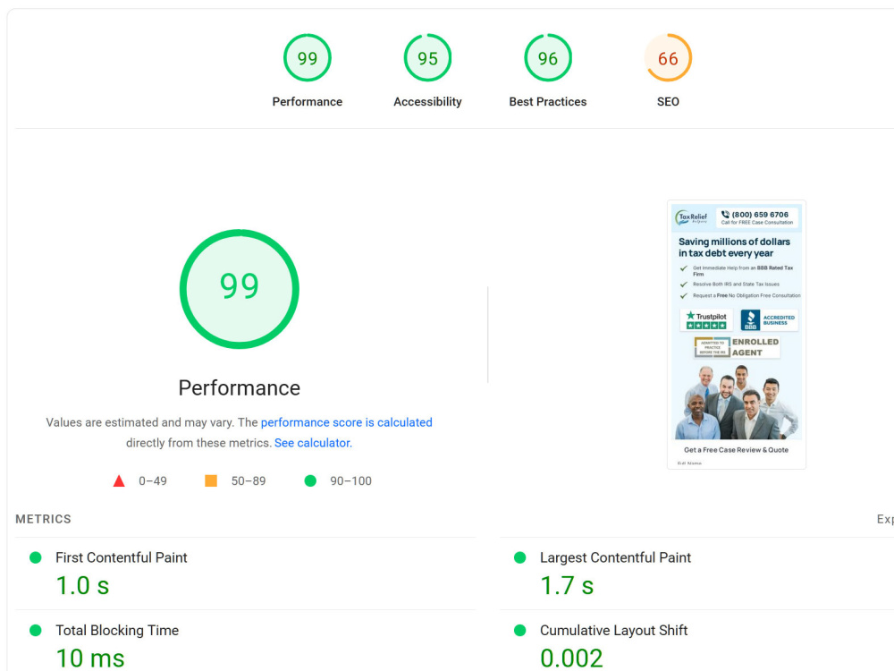Click the SEO category label
This screenshot has width=894, height=671.
point(668,102)
